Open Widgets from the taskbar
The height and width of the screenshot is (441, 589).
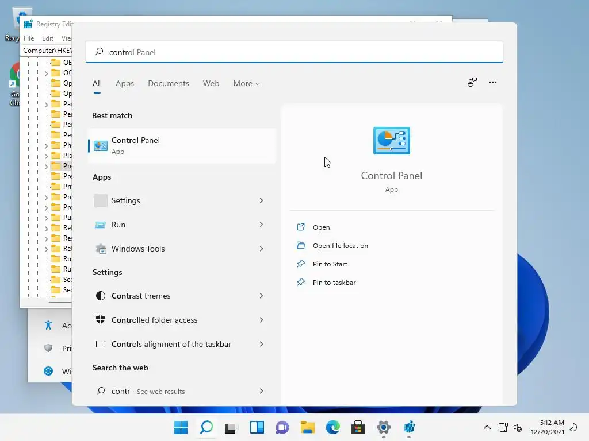pyautogui.click(x=257, y=427)
